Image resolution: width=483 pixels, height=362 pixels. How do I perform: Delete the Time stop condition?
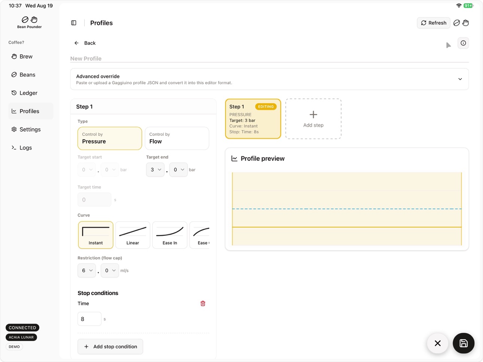tap(203, 303)
